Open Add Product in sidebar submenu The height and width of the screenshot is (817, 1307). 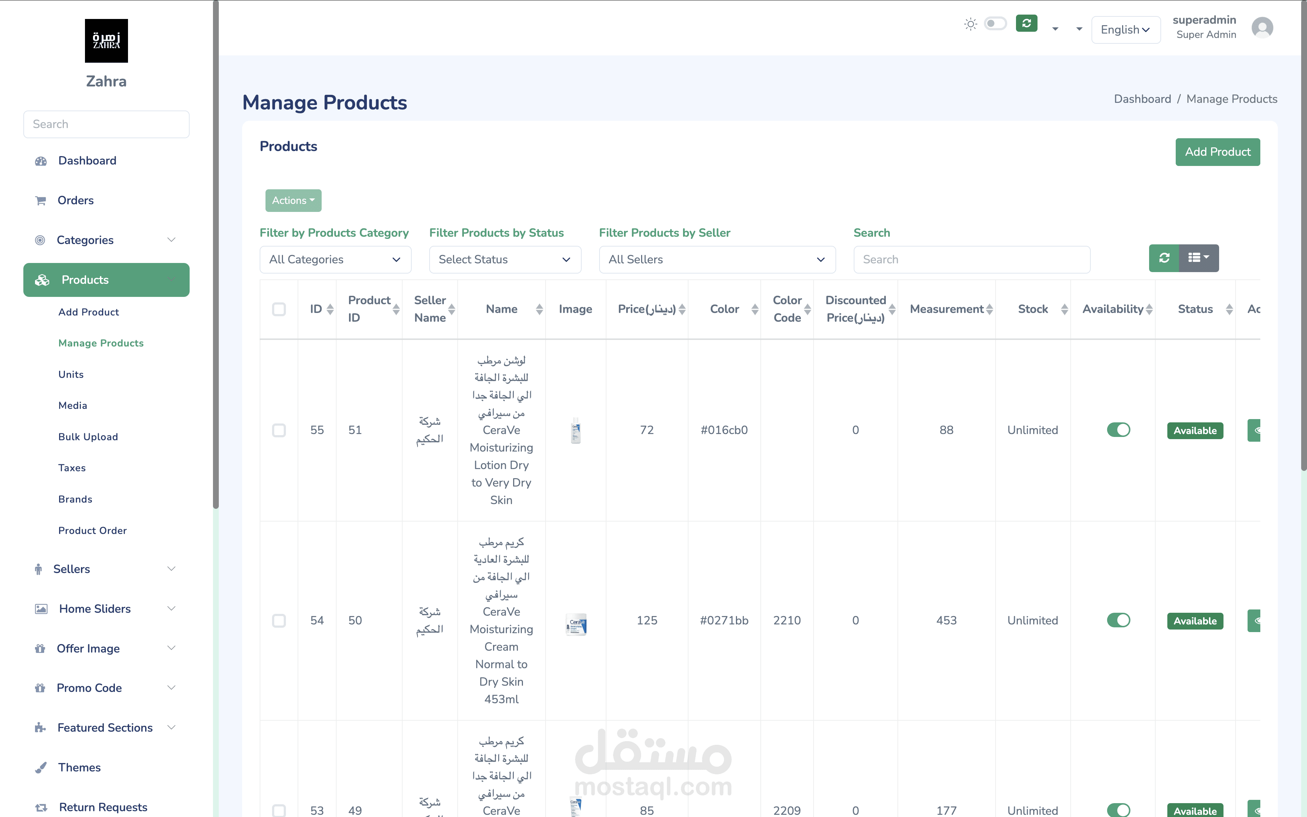89,312
